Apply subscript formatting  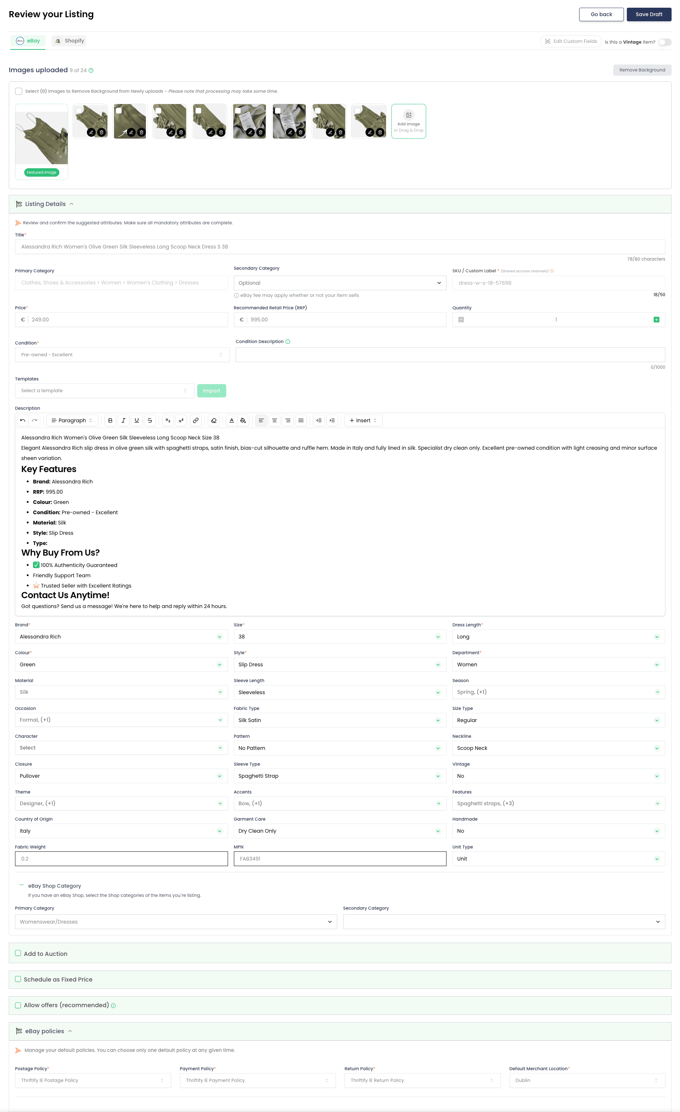[168, 420]
